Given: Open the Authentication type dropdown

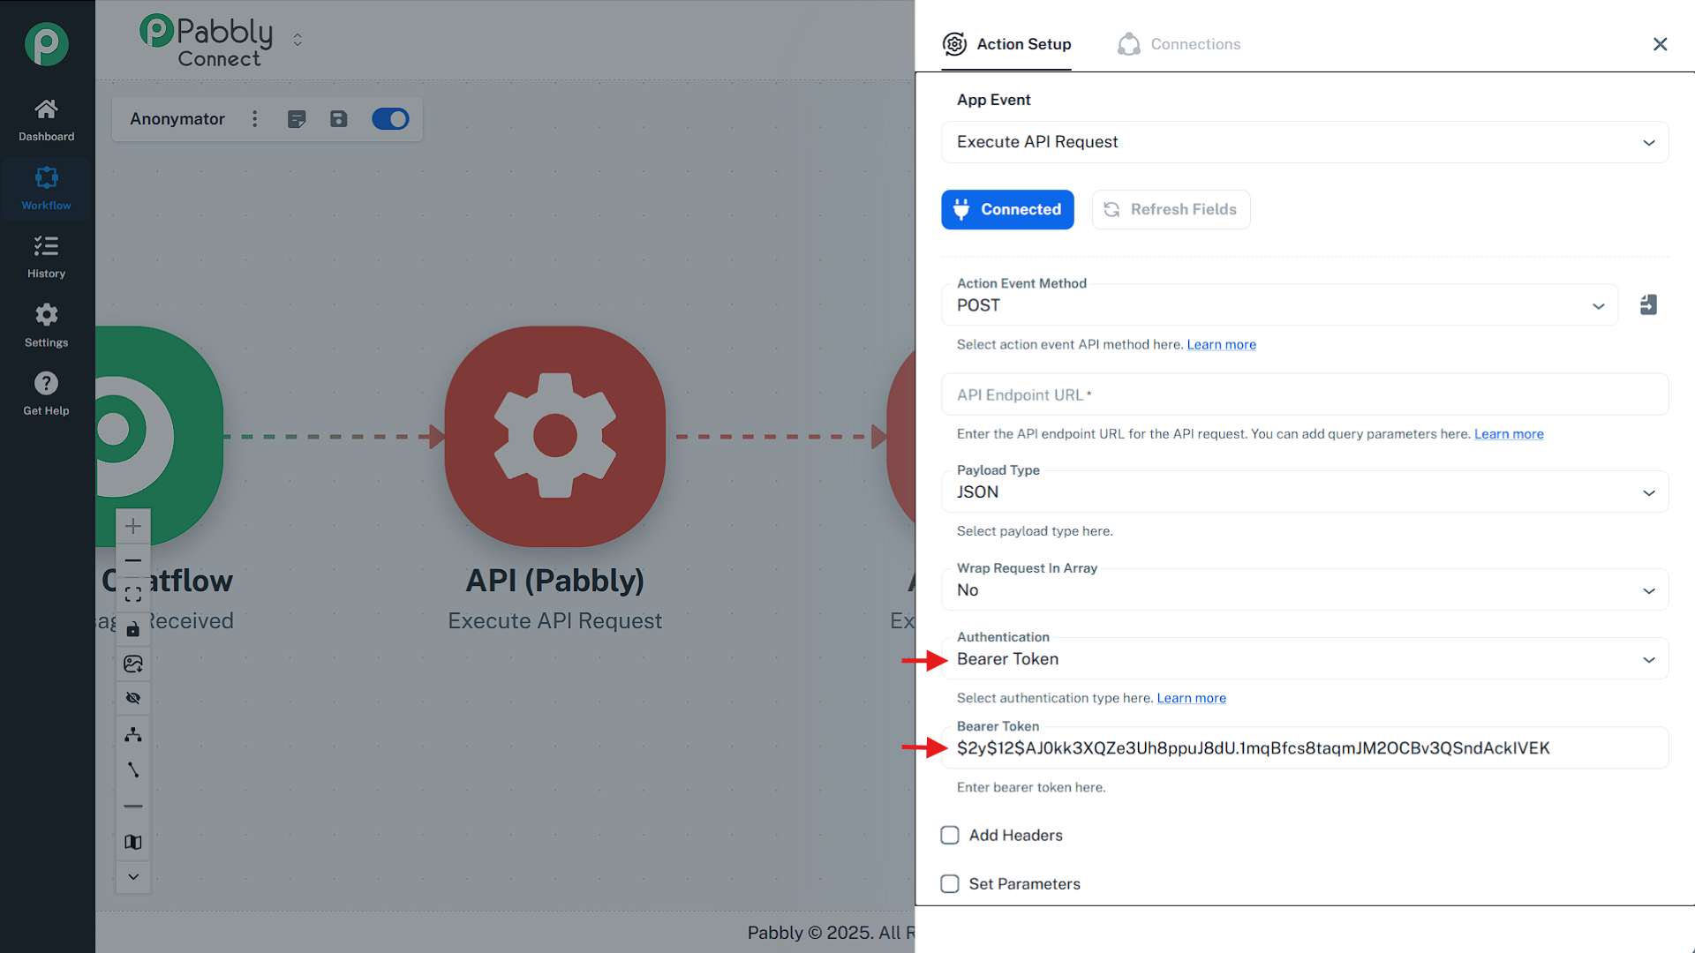Looking at the screenshot, I should click(x=1305, y=658).
